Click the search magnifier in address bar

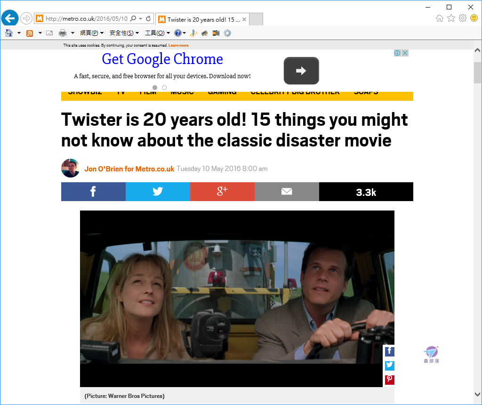[x=133, y=18]
